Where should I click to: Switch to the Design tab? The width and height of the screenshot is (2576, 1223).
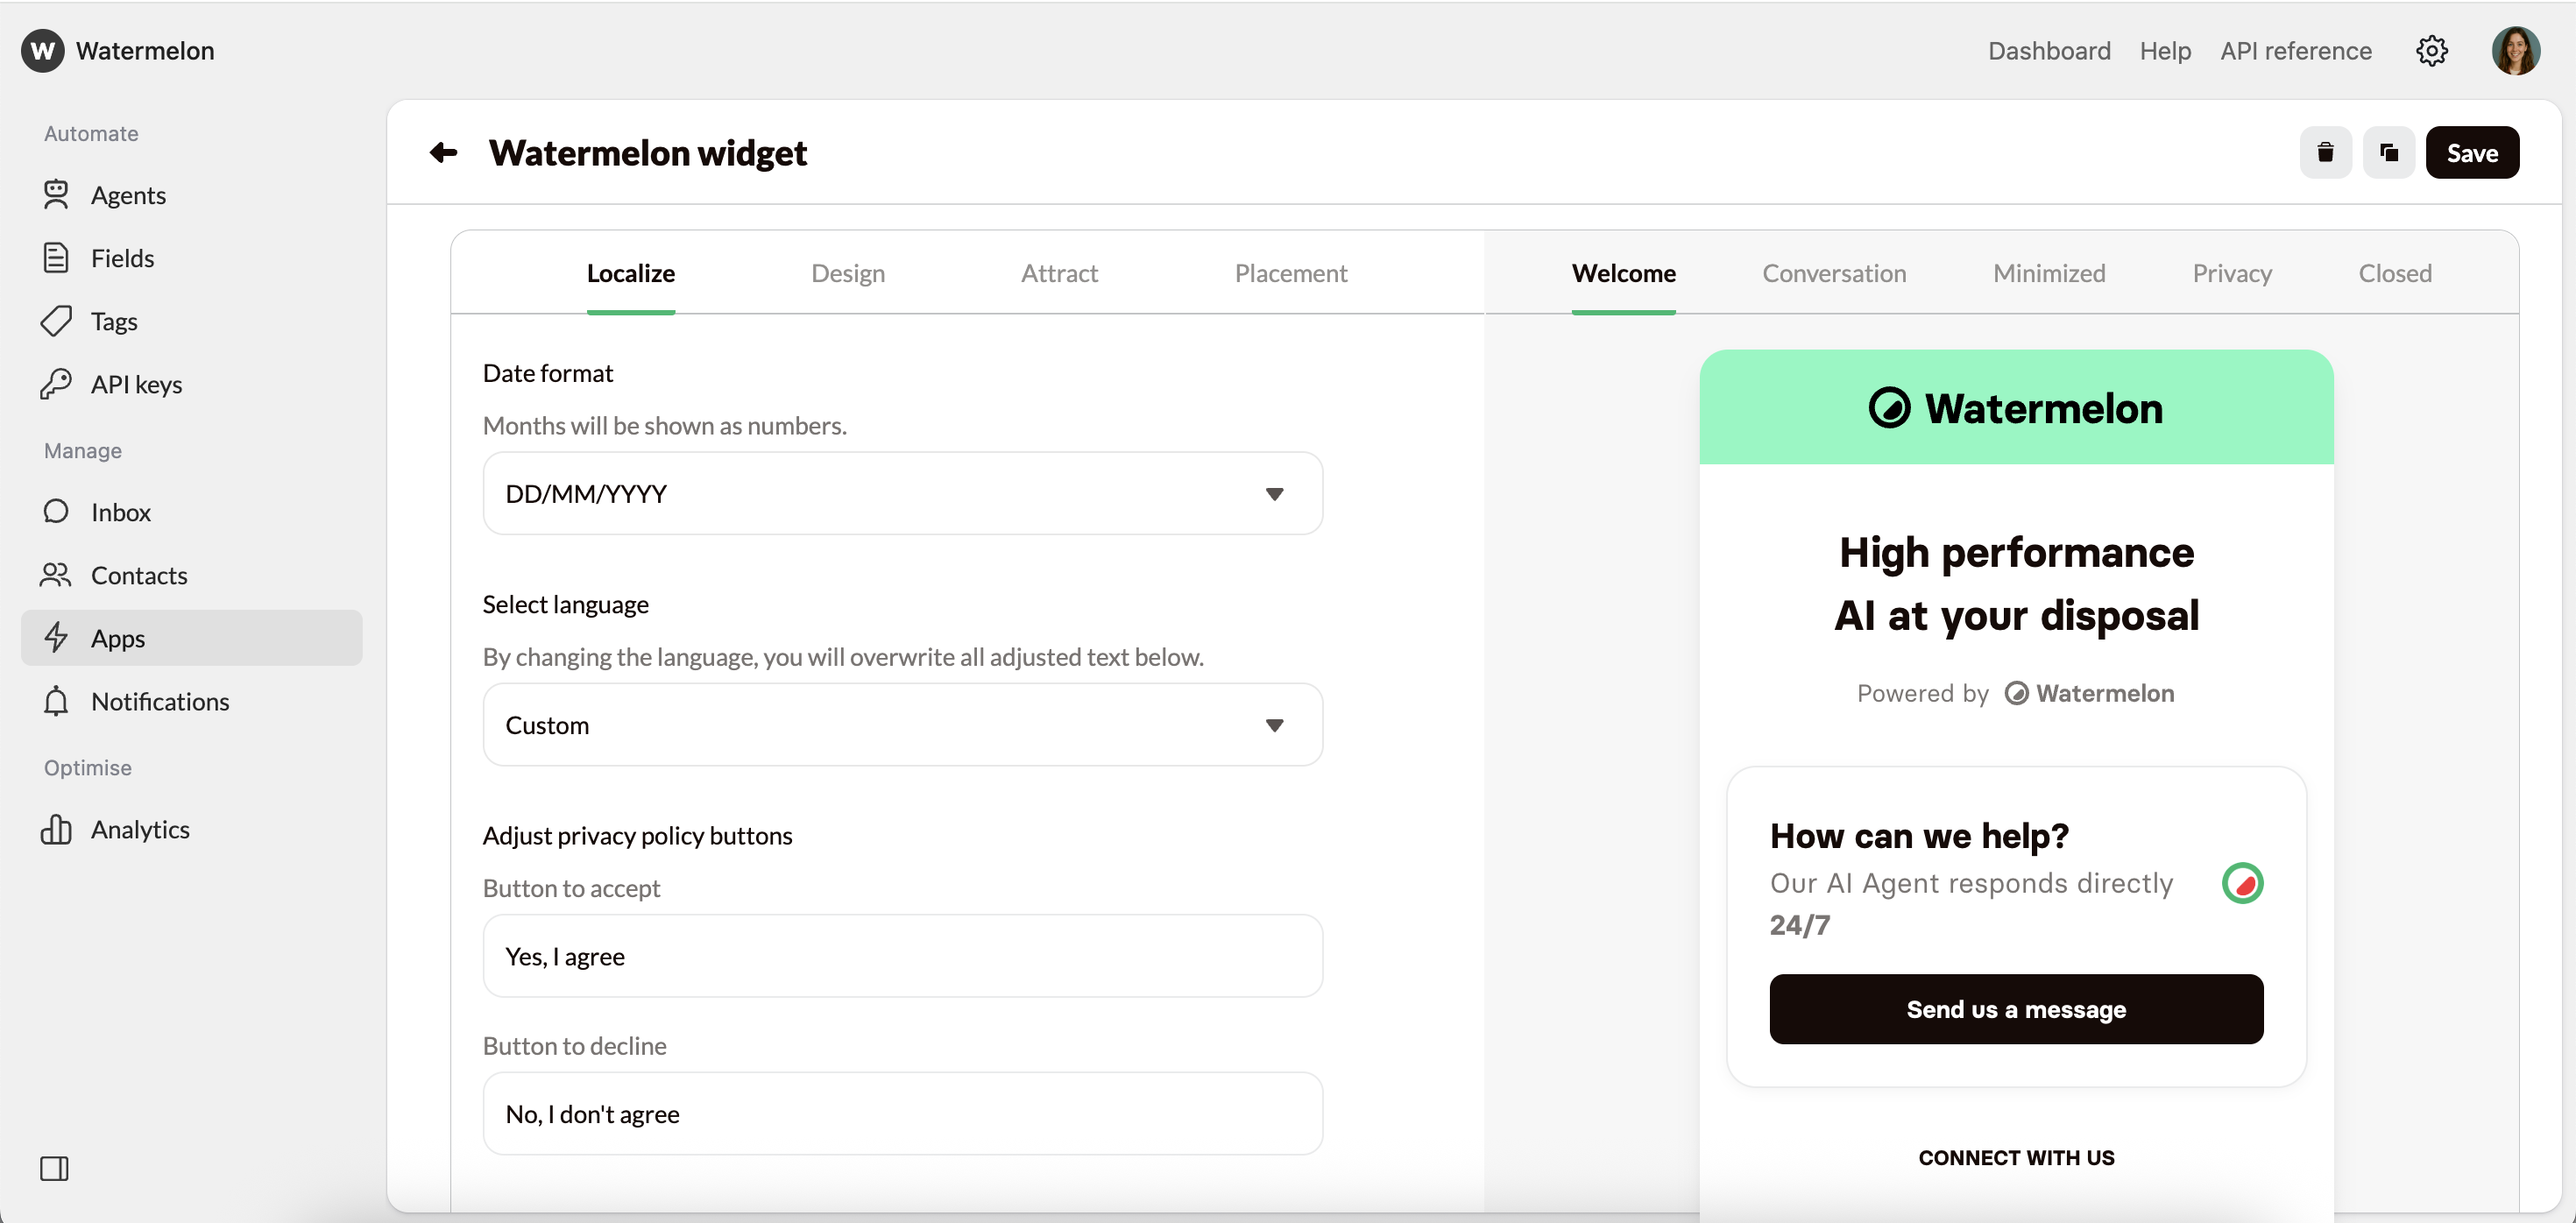coord(847,273)
